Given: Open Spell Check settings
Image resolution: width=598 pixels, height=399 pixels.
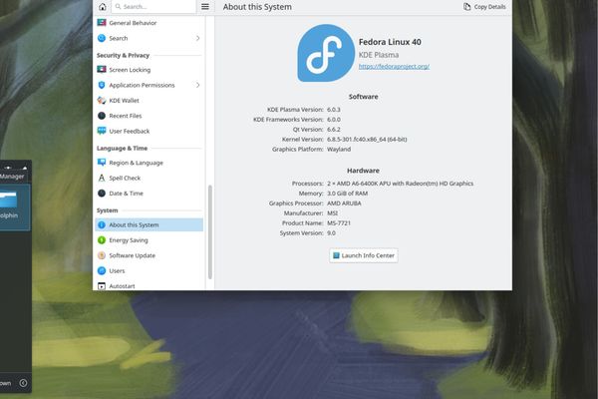Looking at the screenshot, I should [149, 178].
